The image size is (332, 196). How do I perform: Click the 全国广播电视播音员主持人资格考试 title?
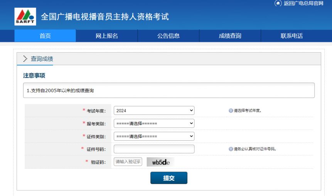coord(105,17)
